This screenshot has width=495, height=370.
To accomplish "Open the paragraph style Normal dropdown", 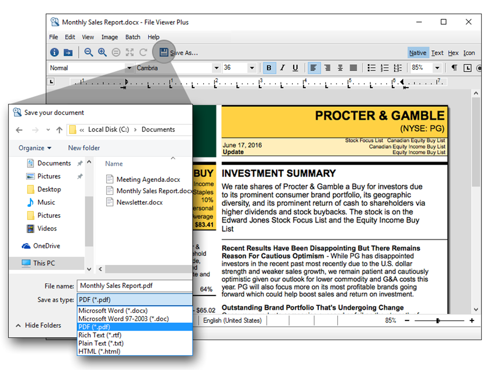I will point(129,68).
